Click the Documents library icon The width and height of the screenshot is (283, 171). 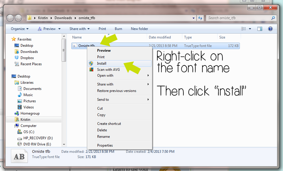pos(20,88)
